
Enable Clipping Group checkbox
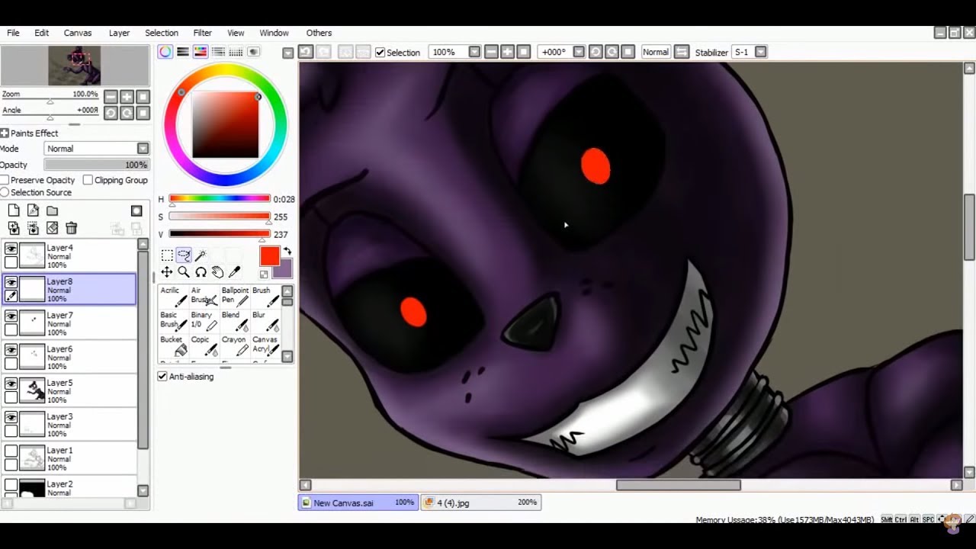click(x=88, y=180)
